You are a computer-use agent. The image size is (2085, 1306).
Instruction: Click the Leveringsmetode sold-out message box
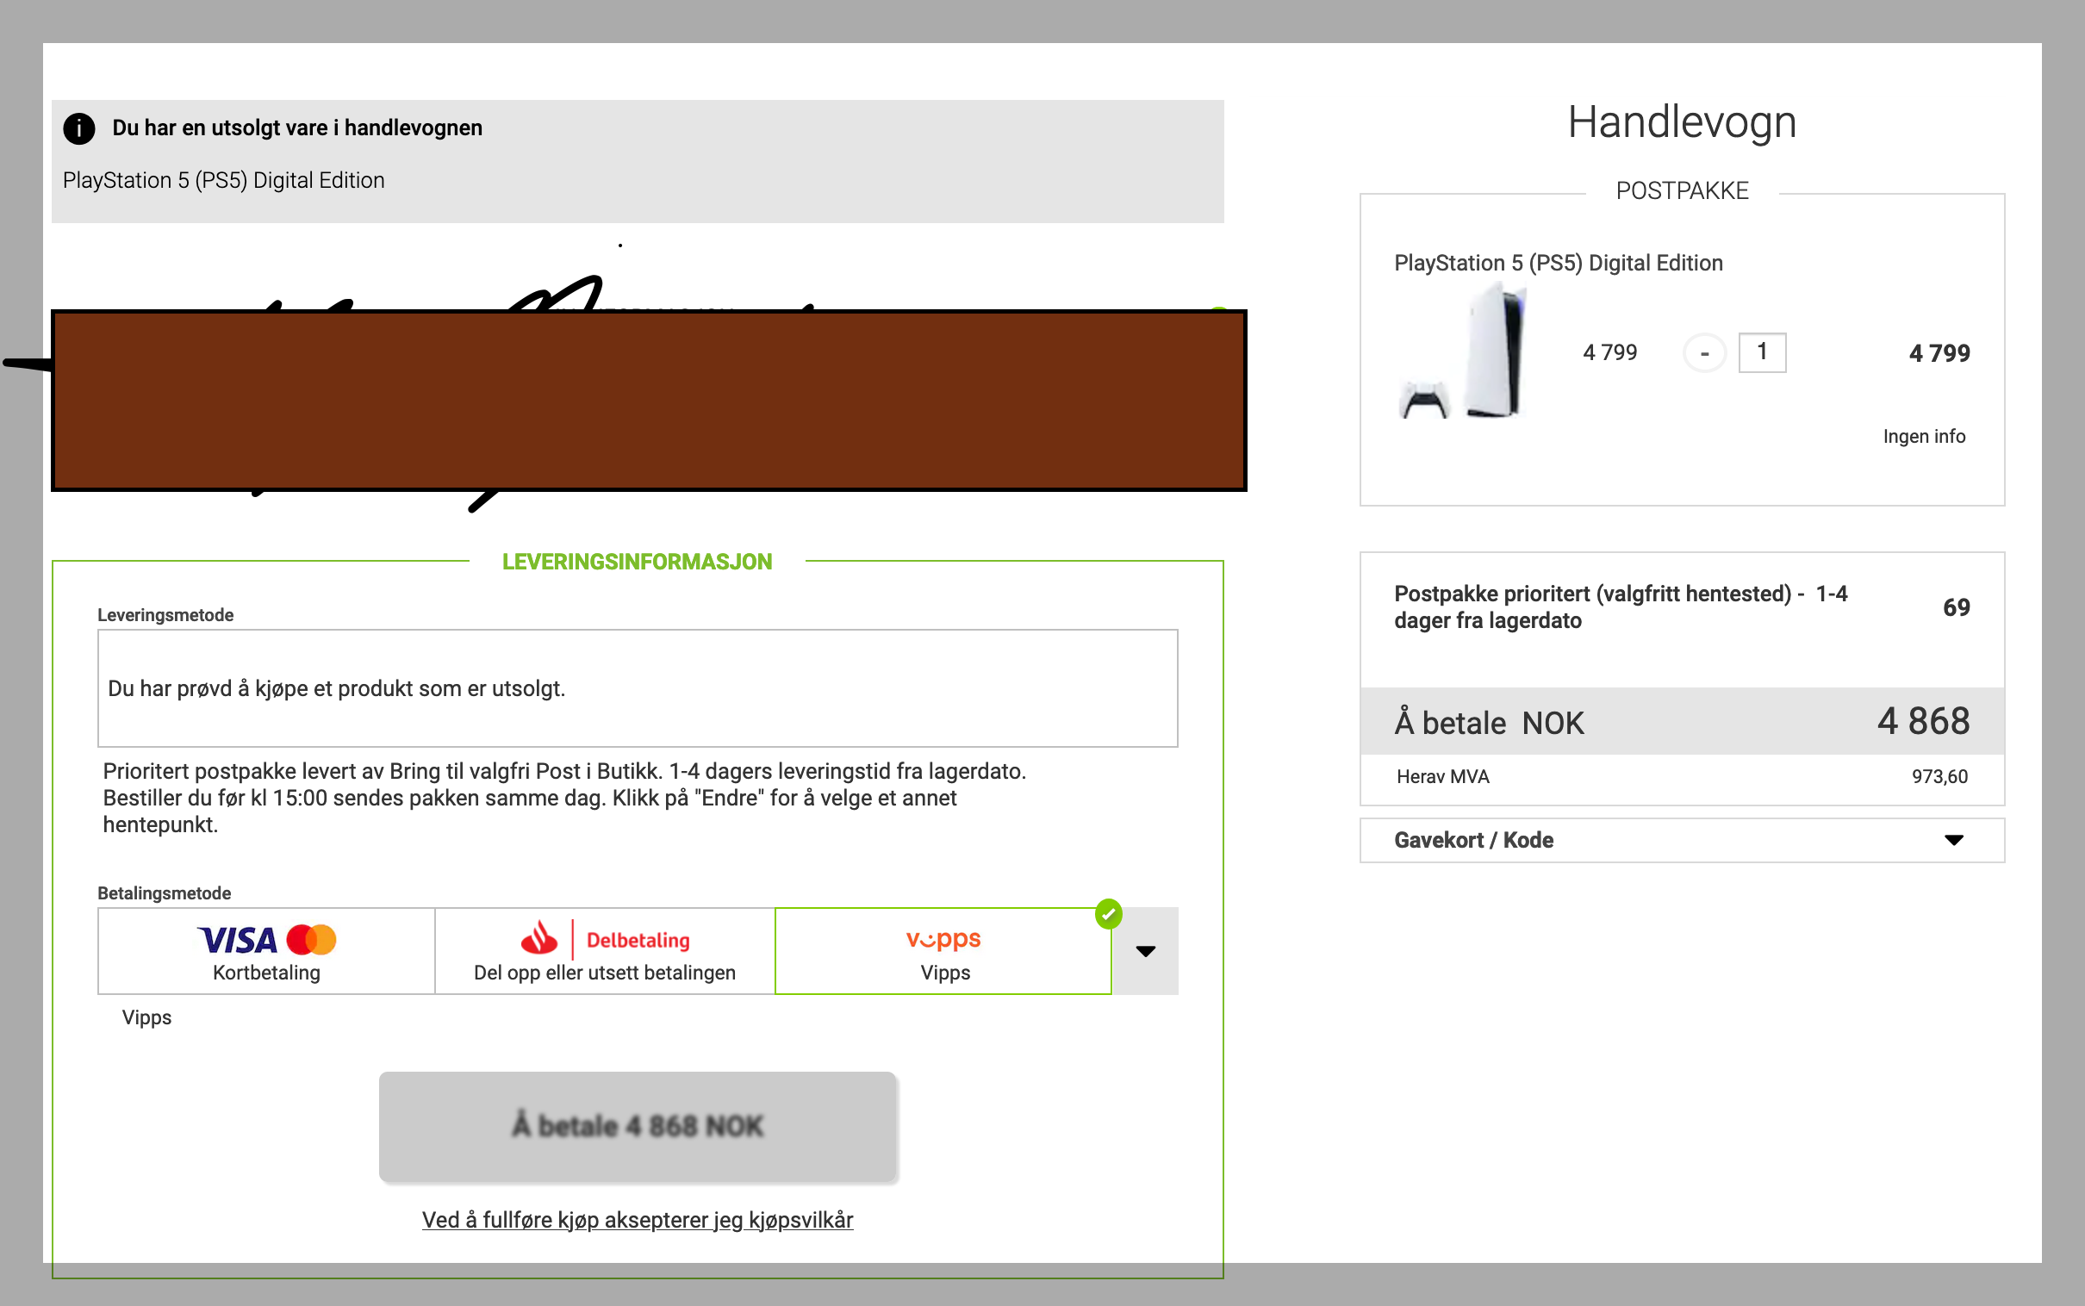638,688
